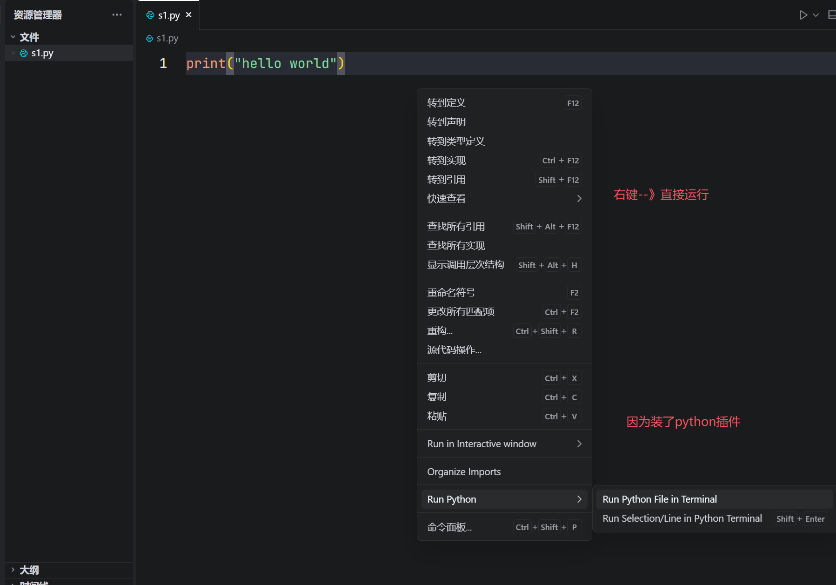Open the run options dropdown arrow
Screen dimensions: 836x585
(x=816, y=15)
